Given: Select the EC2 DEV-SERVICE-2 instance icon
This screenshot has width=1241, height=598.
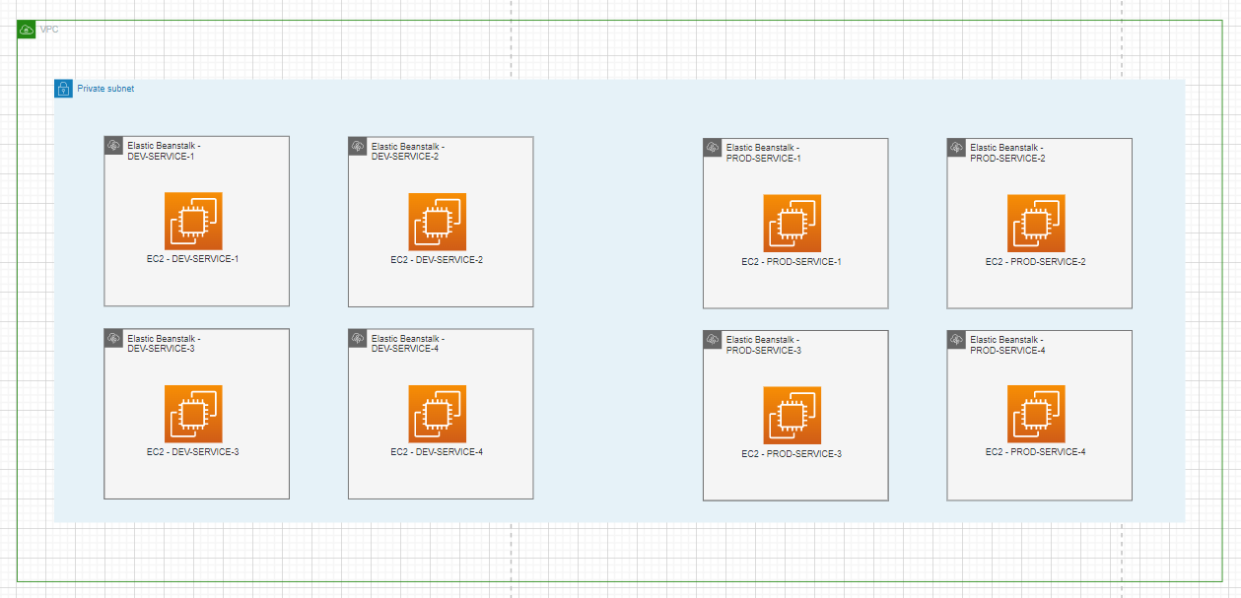Looking at the screenshot, I should point(438,221).
